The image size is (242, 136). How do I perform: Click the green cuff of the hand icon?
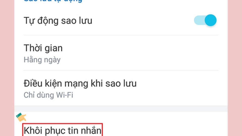pos(19,115)
